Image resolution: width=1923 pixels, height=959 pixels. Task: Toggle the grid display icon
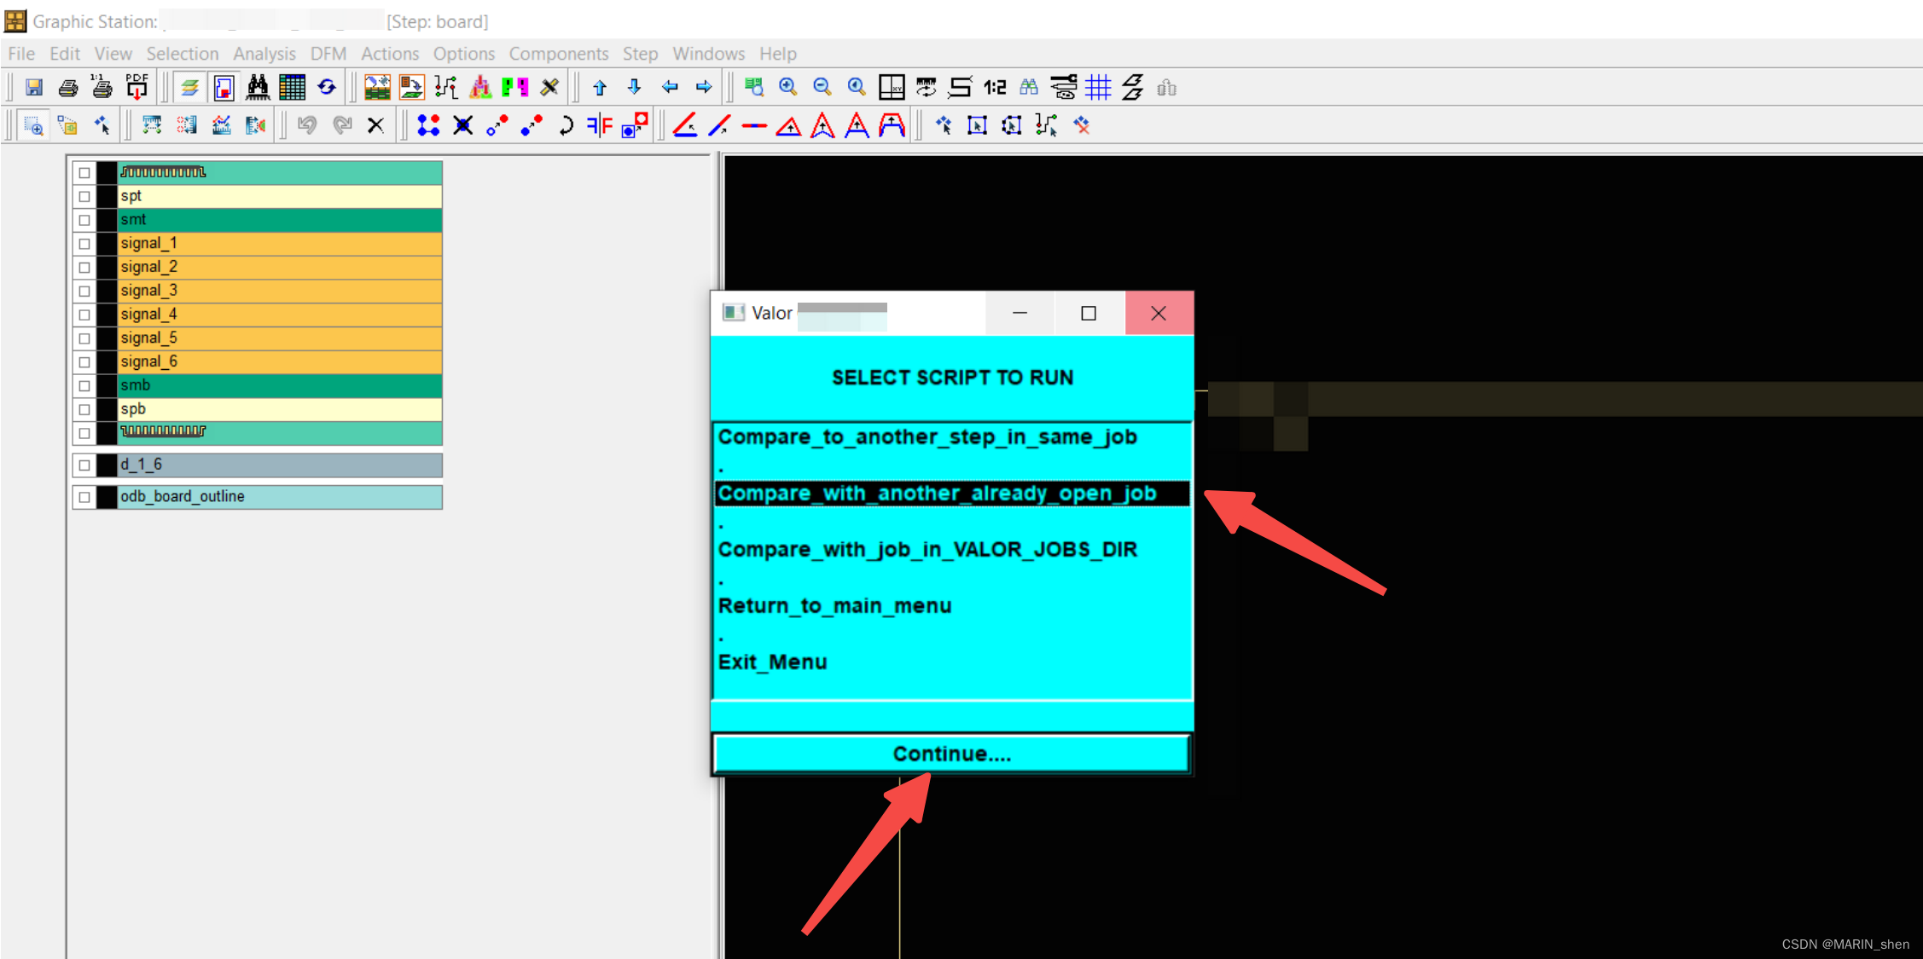point(1099,87)
